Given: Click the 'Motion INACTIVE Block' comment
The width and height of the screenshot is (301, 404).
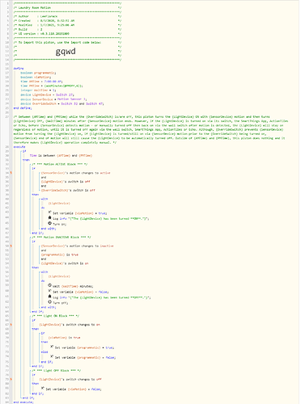Looking at the screenshot, I should [x=61, y=238].
